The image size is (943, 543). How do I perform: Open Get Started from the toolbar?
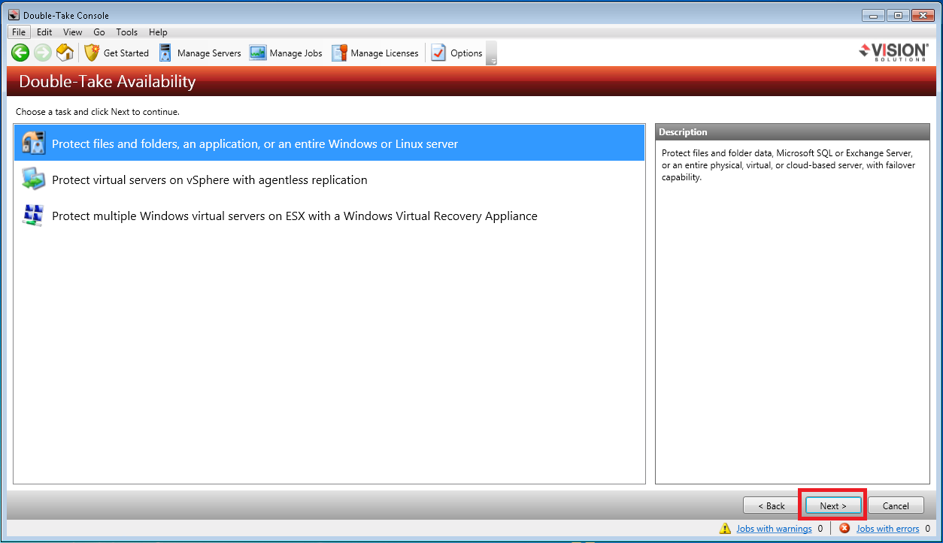pyautogui.click(x=117, y=53)
